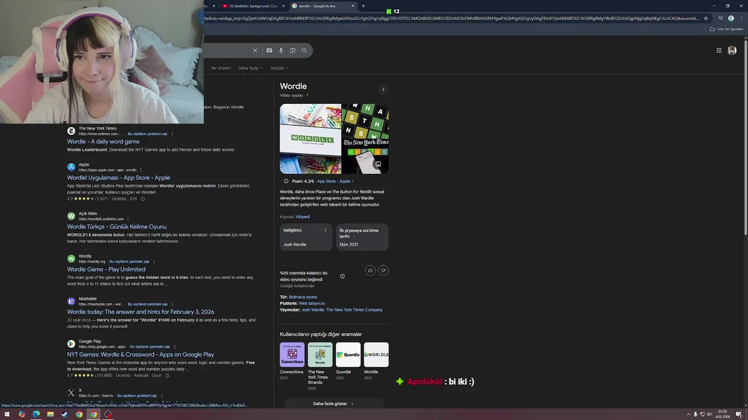Image resolution: width=748 pixels, height=420 pixels.
Task: Open the Chrome profile icon in toolbar
Action: point(731,18)
